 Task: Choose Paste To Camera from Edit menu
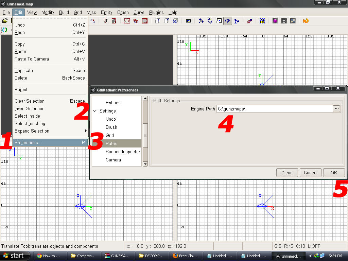tap(32, 59)
